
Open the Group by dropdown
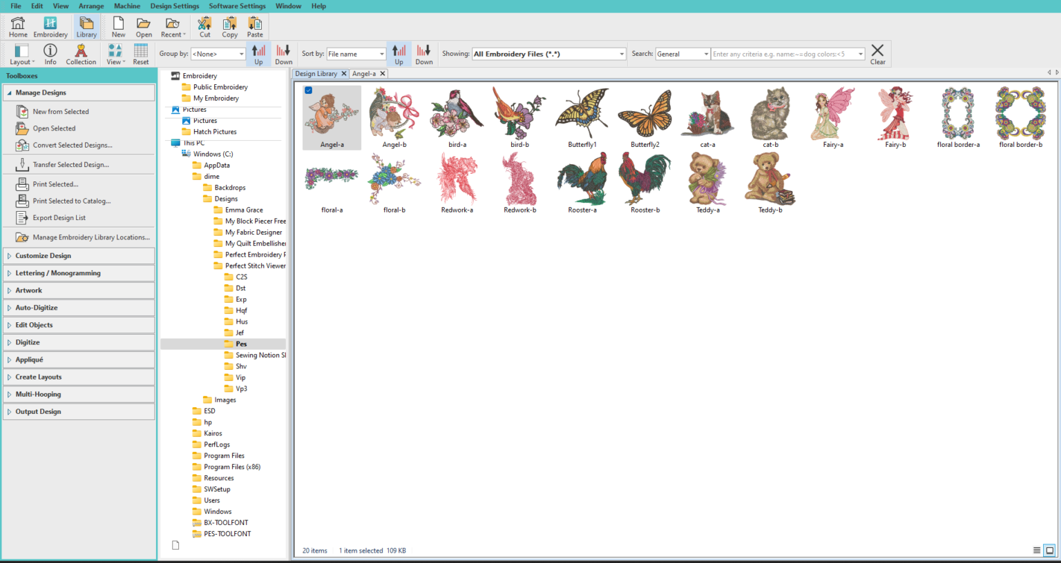218,53
